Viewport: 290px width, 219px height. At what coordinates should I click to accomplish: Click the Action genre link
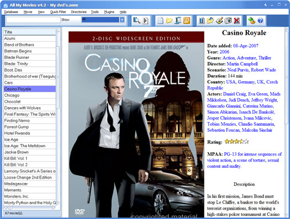click(229, 58)
